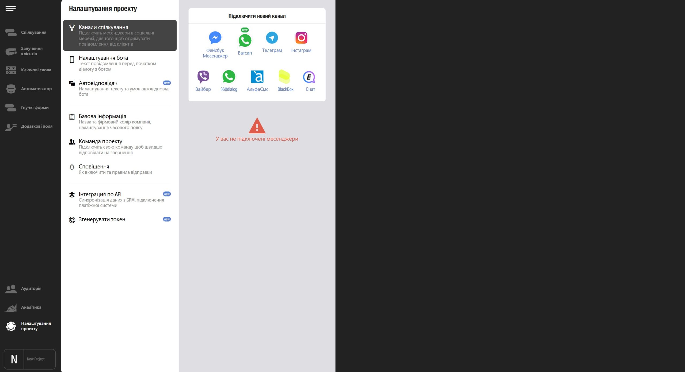This screenshot has height=372, width=685.
Task: Select Канали спілкування settings item
Action: point(120,36)
